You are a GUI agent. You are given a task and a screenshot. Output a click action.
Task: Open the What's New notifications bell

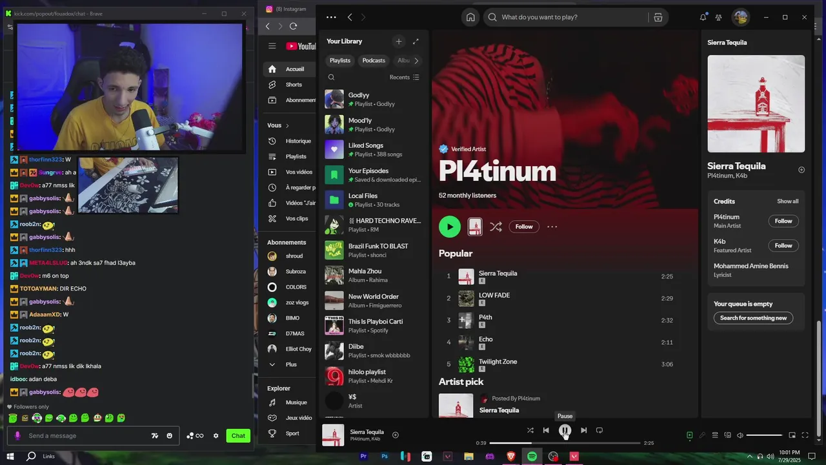[703, 17]
